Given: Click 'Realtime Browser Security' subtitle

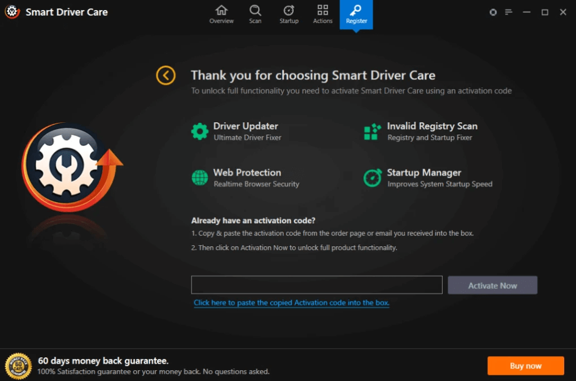Looking at the screenshot, I should [x=256, y=184].
